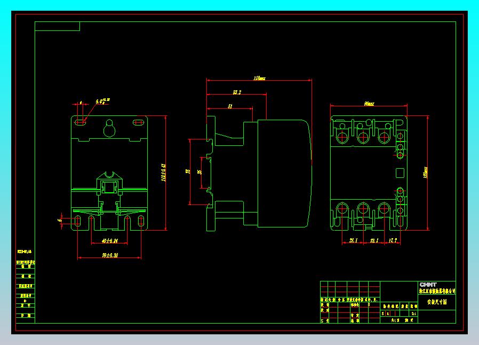Click the "118max" overall width dimension
479x345 pixels.
coord(259,78)
